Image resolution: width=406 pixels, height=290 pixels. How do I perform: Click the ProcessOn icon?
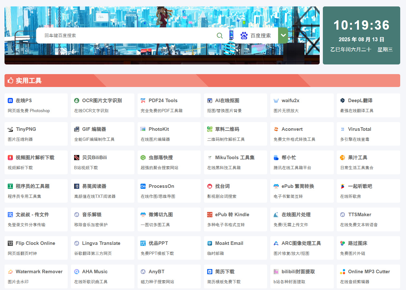[143, 186]
